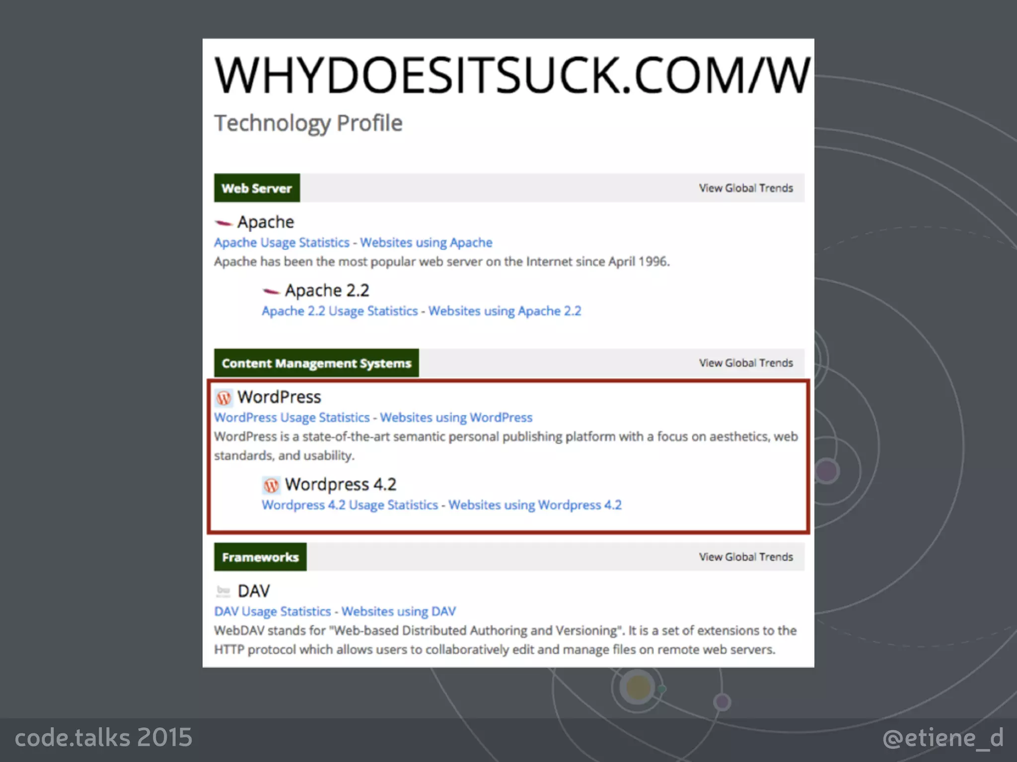This screenshot has width=1017, height=762.
Task: Select the Content Management Systems header
Action: tap(316, 363)
